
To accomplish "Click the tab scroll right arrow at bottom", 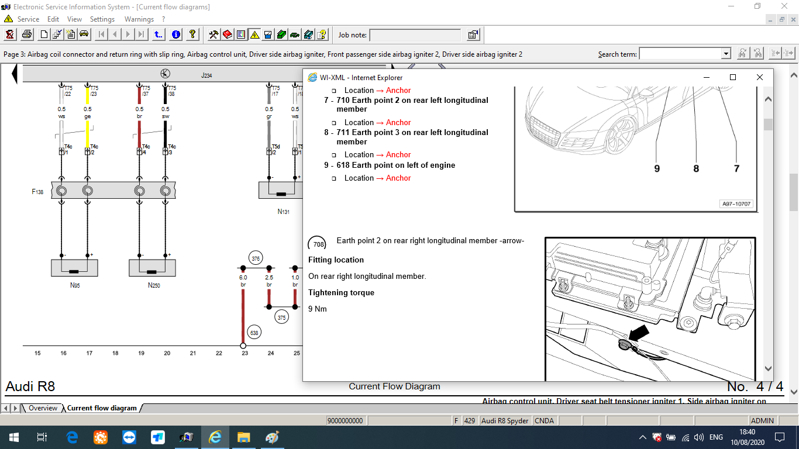I will pyautogui.click(x=15, y=408).
